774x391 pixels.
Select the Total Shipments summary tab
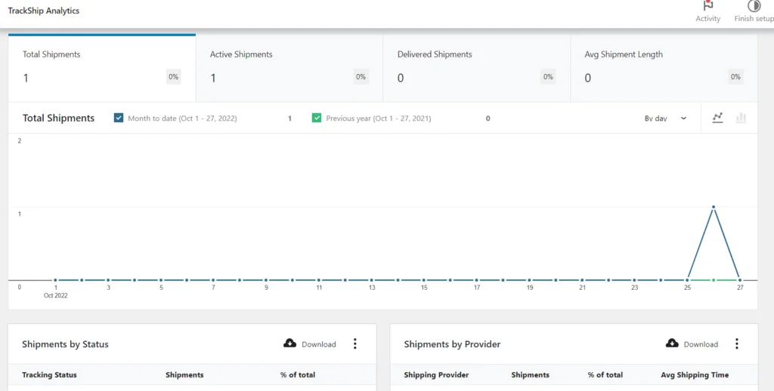pyautogui.click(x=102, y=68)
